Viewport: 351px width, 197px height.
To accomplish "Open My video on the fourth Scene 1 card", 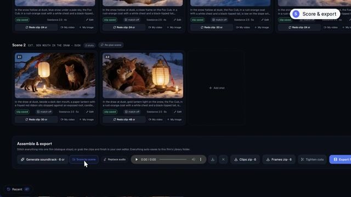I will (331, 27).
